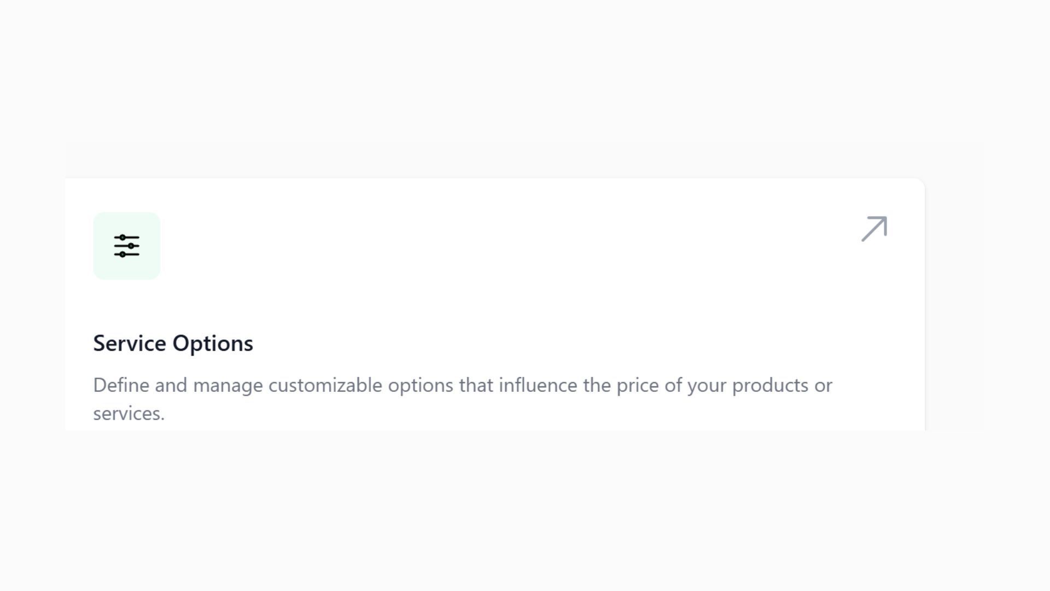Open the Service Options heading link
Image resolution: width=1050 pixels, height=591 pixels.
[173, 343]
